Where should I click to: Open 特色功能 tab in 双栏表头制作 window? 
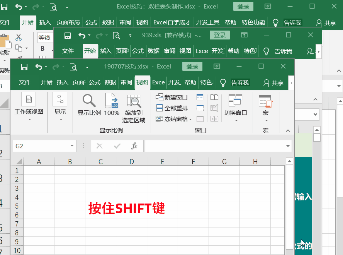[253, 22]
